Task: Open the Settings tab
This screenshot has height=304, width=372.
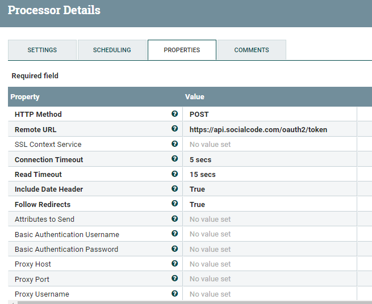Action: click(42, 50)
